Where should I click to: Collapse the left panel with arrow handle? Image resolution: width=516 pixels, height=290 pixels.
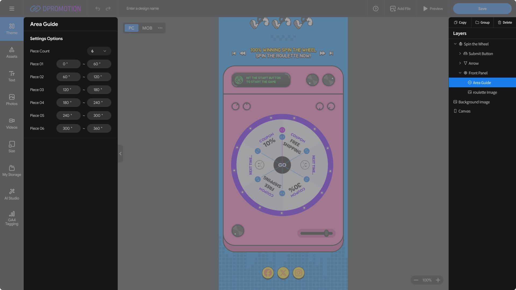(x=120, y=154)
